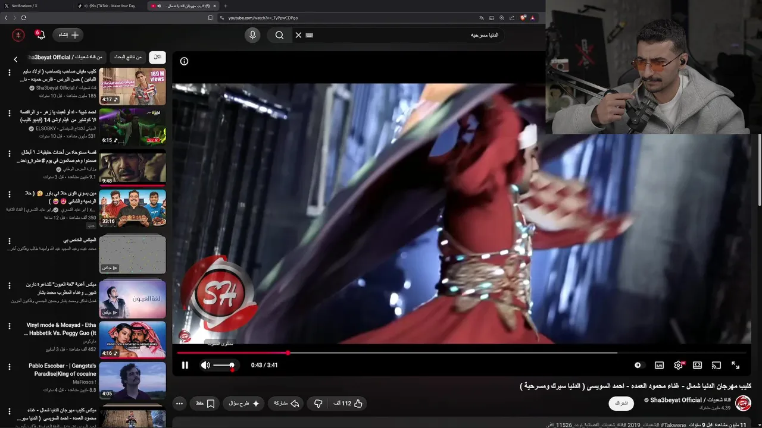Start voice search with microphone icon
Viewport: 762px width, 428px height.
tap(252, 35)
